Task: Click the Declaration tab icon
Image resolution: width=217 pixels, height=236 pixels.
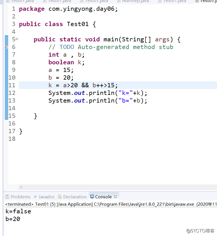Action: point(60,197)
